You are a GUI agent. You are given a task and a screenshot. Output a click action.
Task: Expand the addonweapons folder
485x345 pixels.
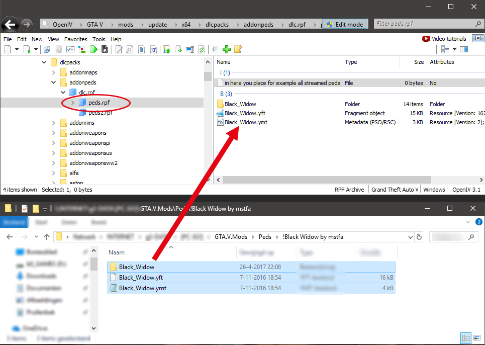53,133
